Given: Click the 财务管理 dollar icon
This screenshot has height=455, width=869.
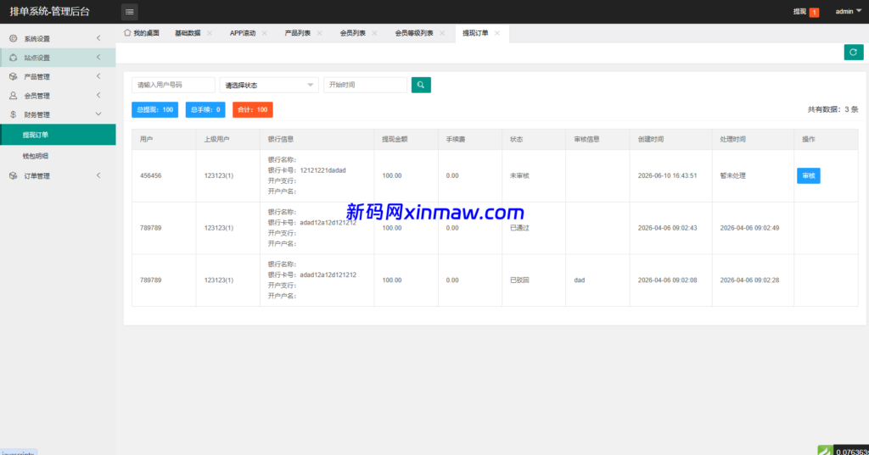Looking at the screenshot, I should [x=14, y=114].
